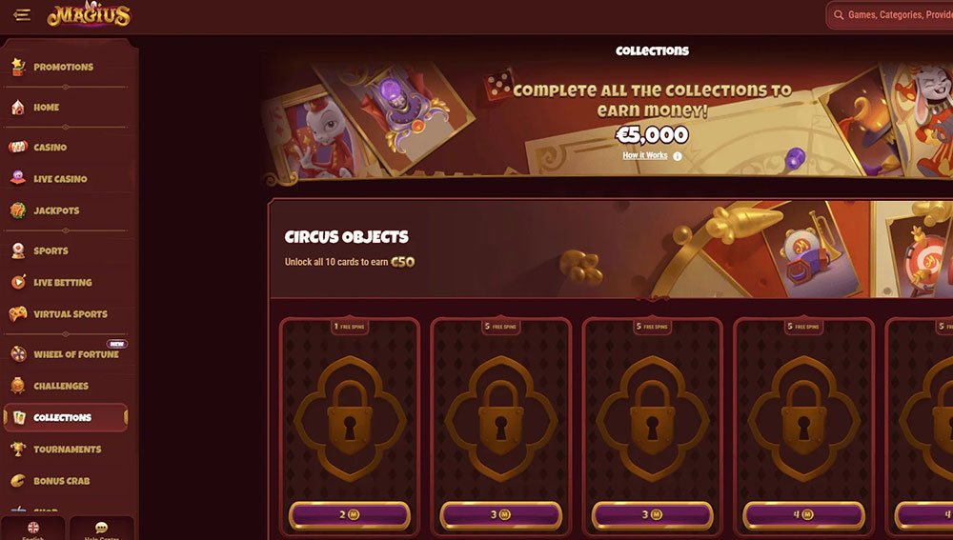Click the Jackpots icon in sidebar
Image resolution: width=953 pixels, height=540 pixels.
(x=18, y=210)
